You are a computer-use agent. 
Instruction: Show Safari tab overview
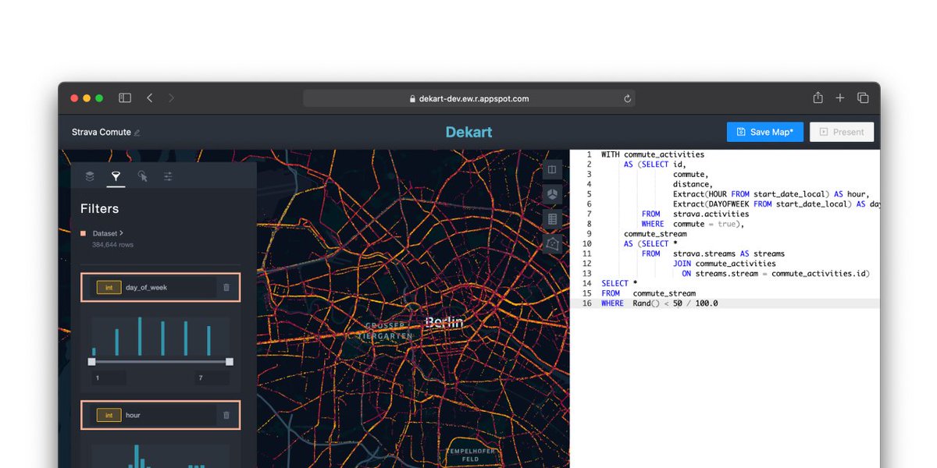pos(863,98)
